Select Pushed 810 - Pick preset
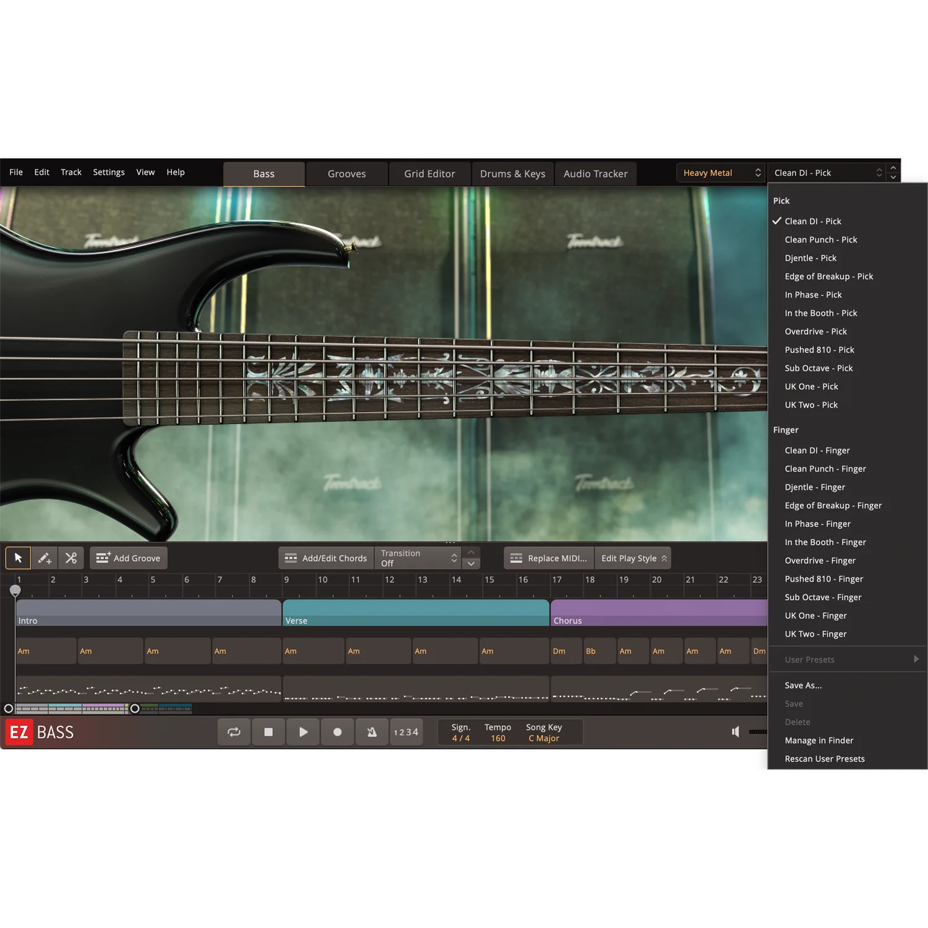The width and height of the screenshot is (928, 928). (848, 350)
